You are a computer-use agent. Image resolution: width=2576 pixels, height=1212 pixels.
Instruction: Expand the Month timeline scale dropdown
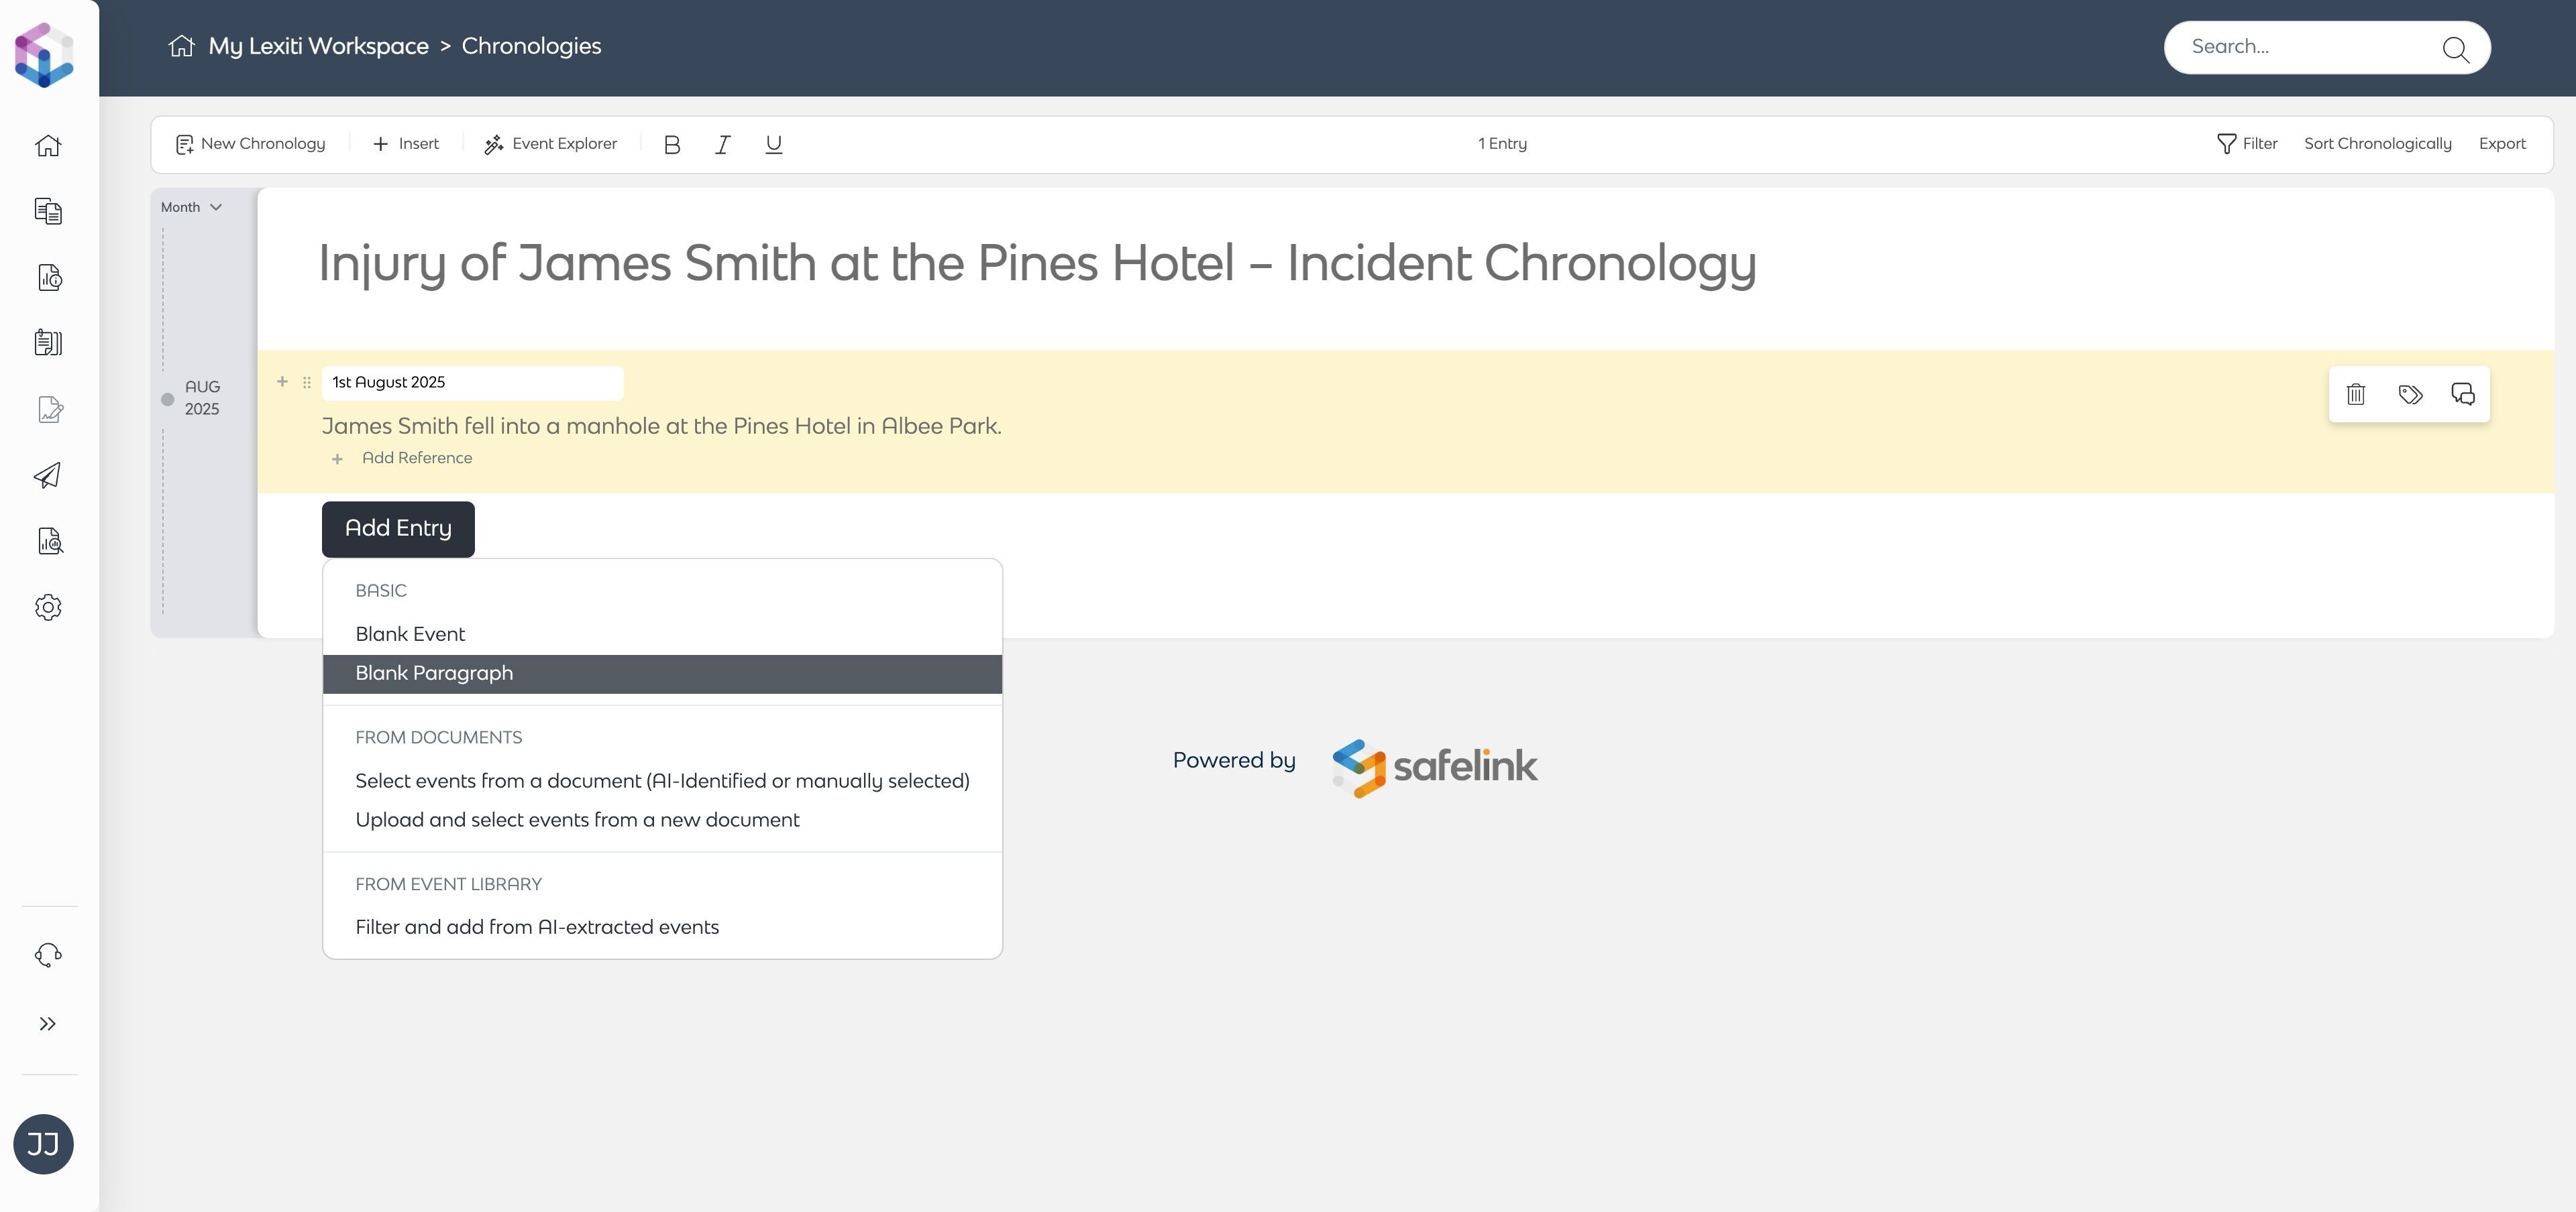point(191,207)
